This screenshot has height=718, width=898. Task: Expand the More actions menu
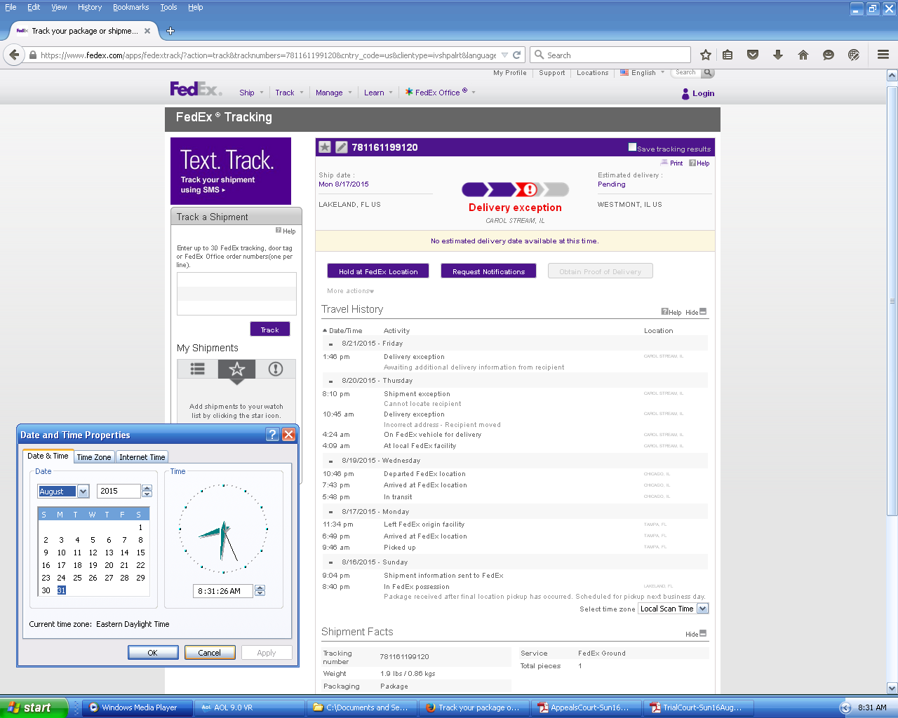(x=350, y=291)
